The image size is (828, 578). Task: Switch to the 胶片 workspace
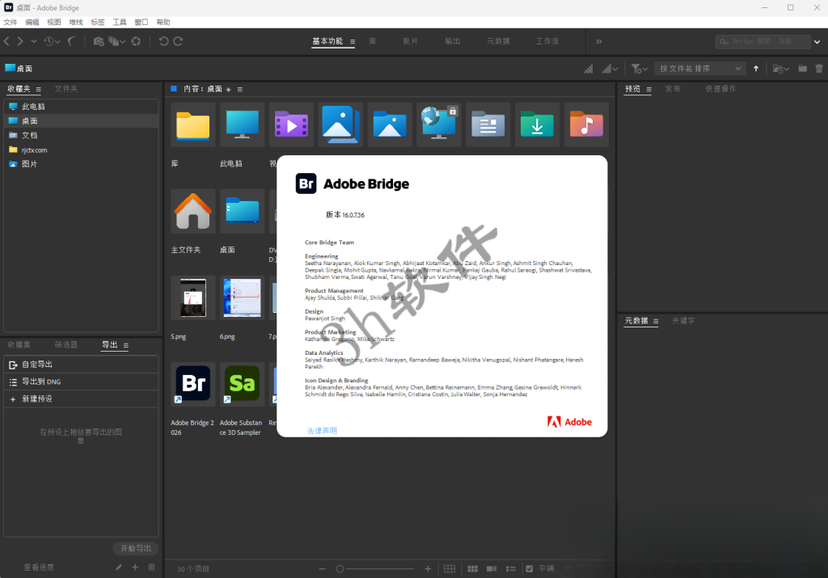pyautogui.click(x=410, y=41)
